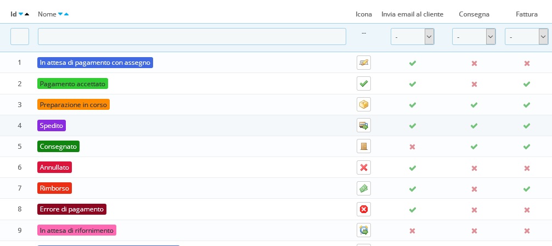This screenshot has width=552, height=246.
Task: Click the red stop icon for Errore di pagamento
Action: click(x=364, y=209)
